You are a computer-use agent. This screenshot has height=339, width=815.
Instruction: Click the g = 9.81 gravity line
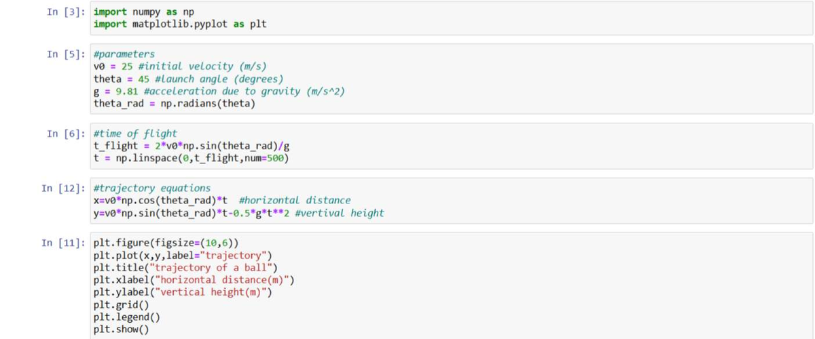click(x=219, y=91)
